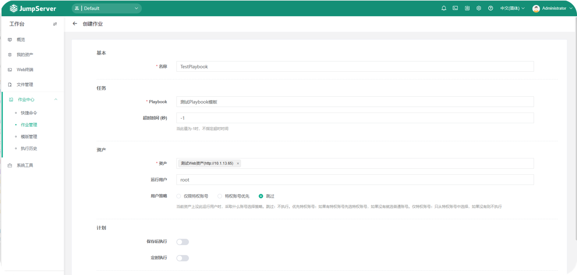
Task: Remove the 测试Web资产 asset tag
Action: point(238,163)
